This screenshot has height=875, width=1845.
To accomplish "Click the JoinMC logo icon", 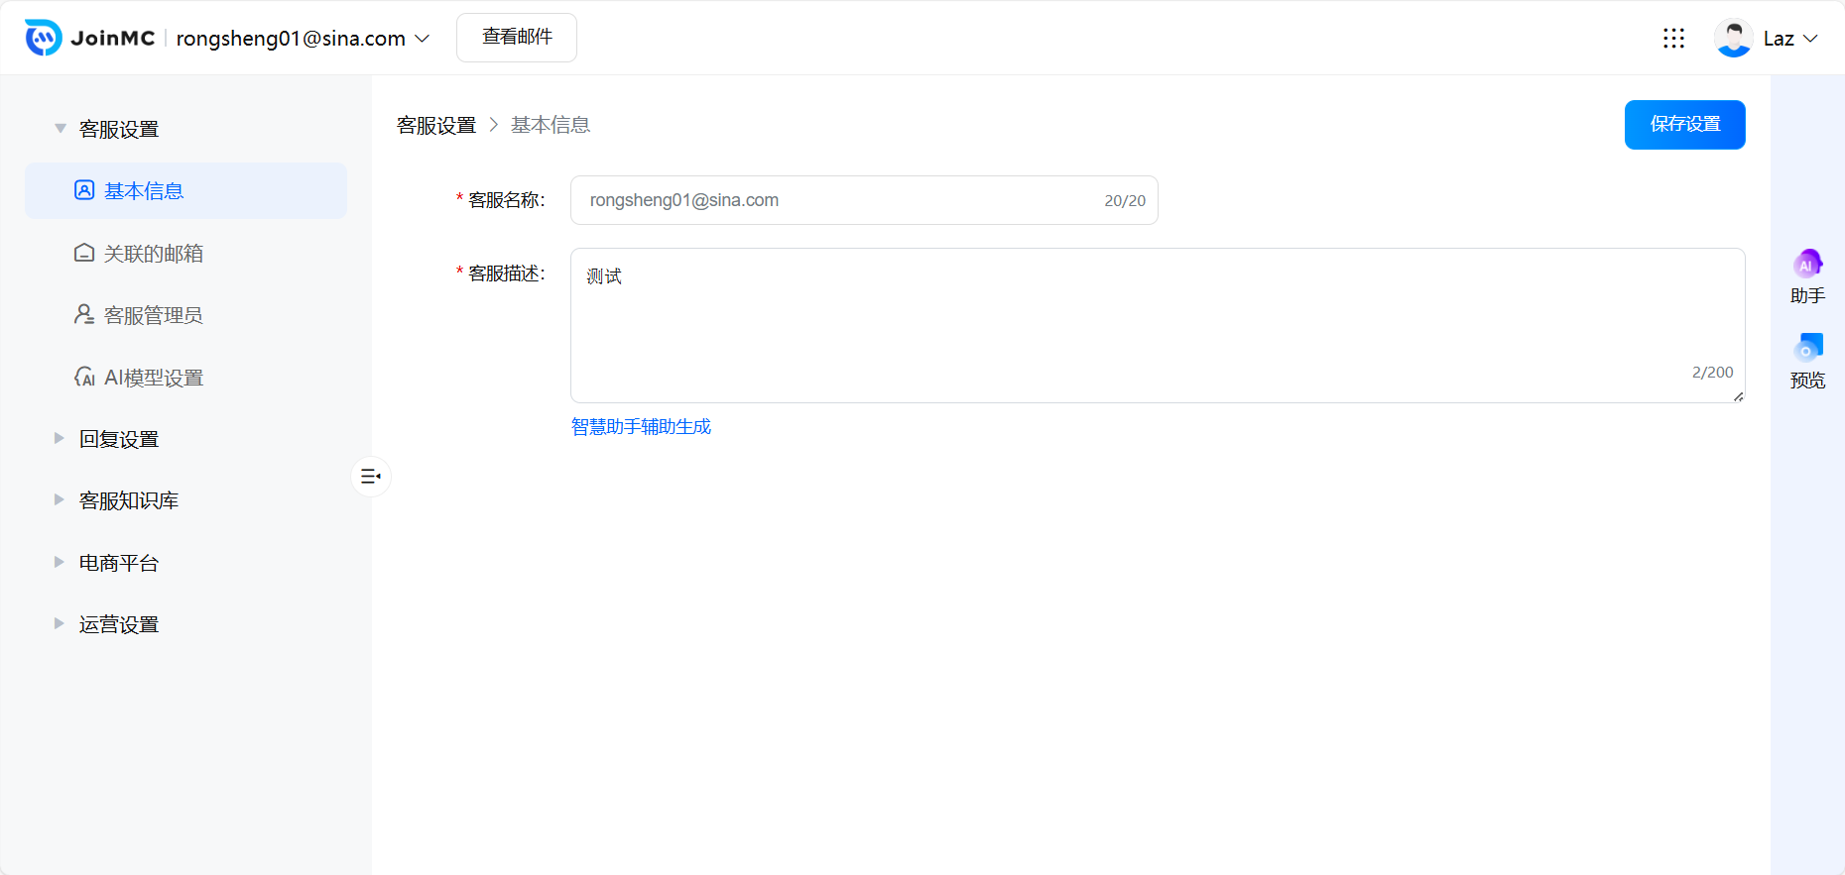I will click(x=43, y=38).
